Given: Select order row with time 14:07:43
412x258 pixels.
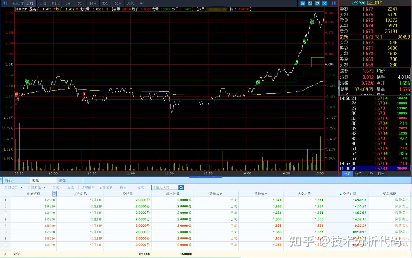Looking at the screenshot, I should (206, 219).
